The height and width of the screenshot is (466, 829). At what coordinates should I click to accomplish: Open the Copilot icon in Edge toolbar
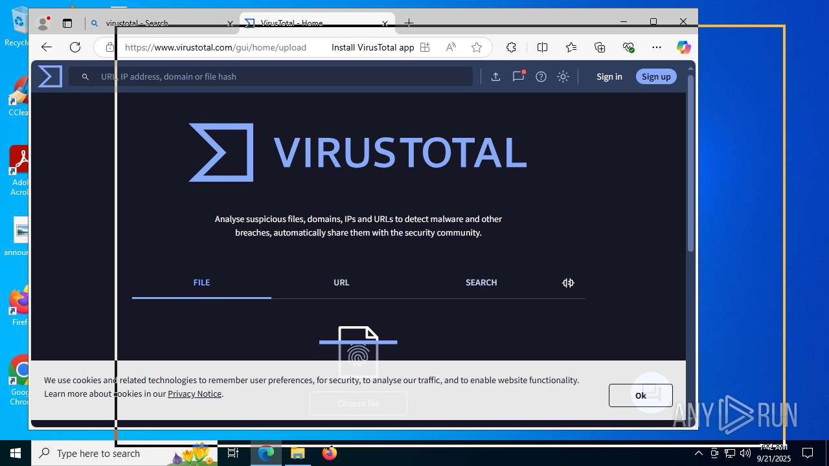[684, 47]
